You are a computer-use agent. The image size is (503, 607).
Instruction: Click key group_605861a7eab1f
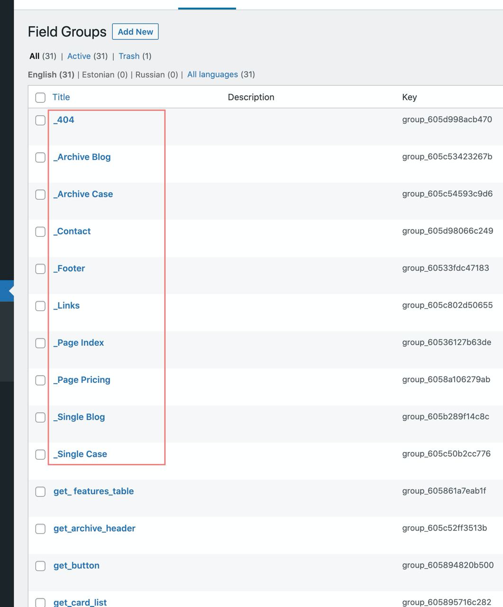pyautogui.click(x=444, y=491)
